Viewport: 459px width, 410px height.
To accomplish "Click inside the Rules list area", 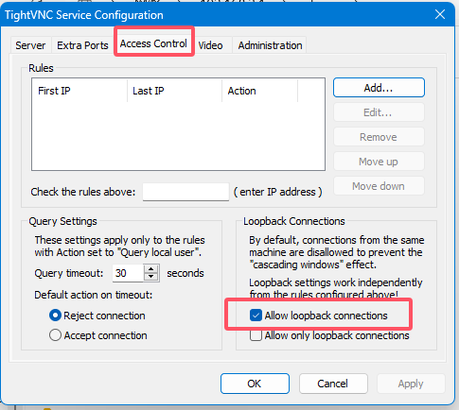I will pos(178,135).
